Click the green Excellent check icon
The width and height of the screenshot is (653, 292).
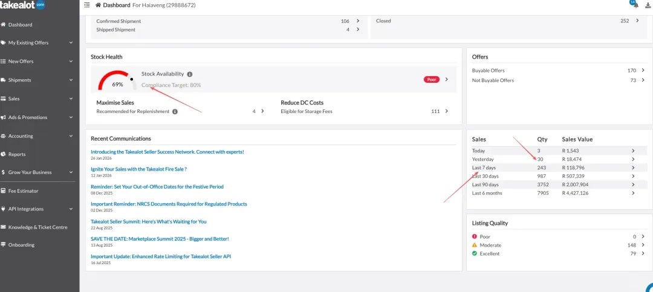click(x=475, y=253)
